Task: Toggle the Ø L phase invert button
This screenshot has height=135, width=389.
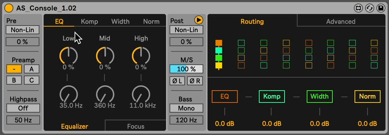Action: pyautogui.click(x=177, y=81)
